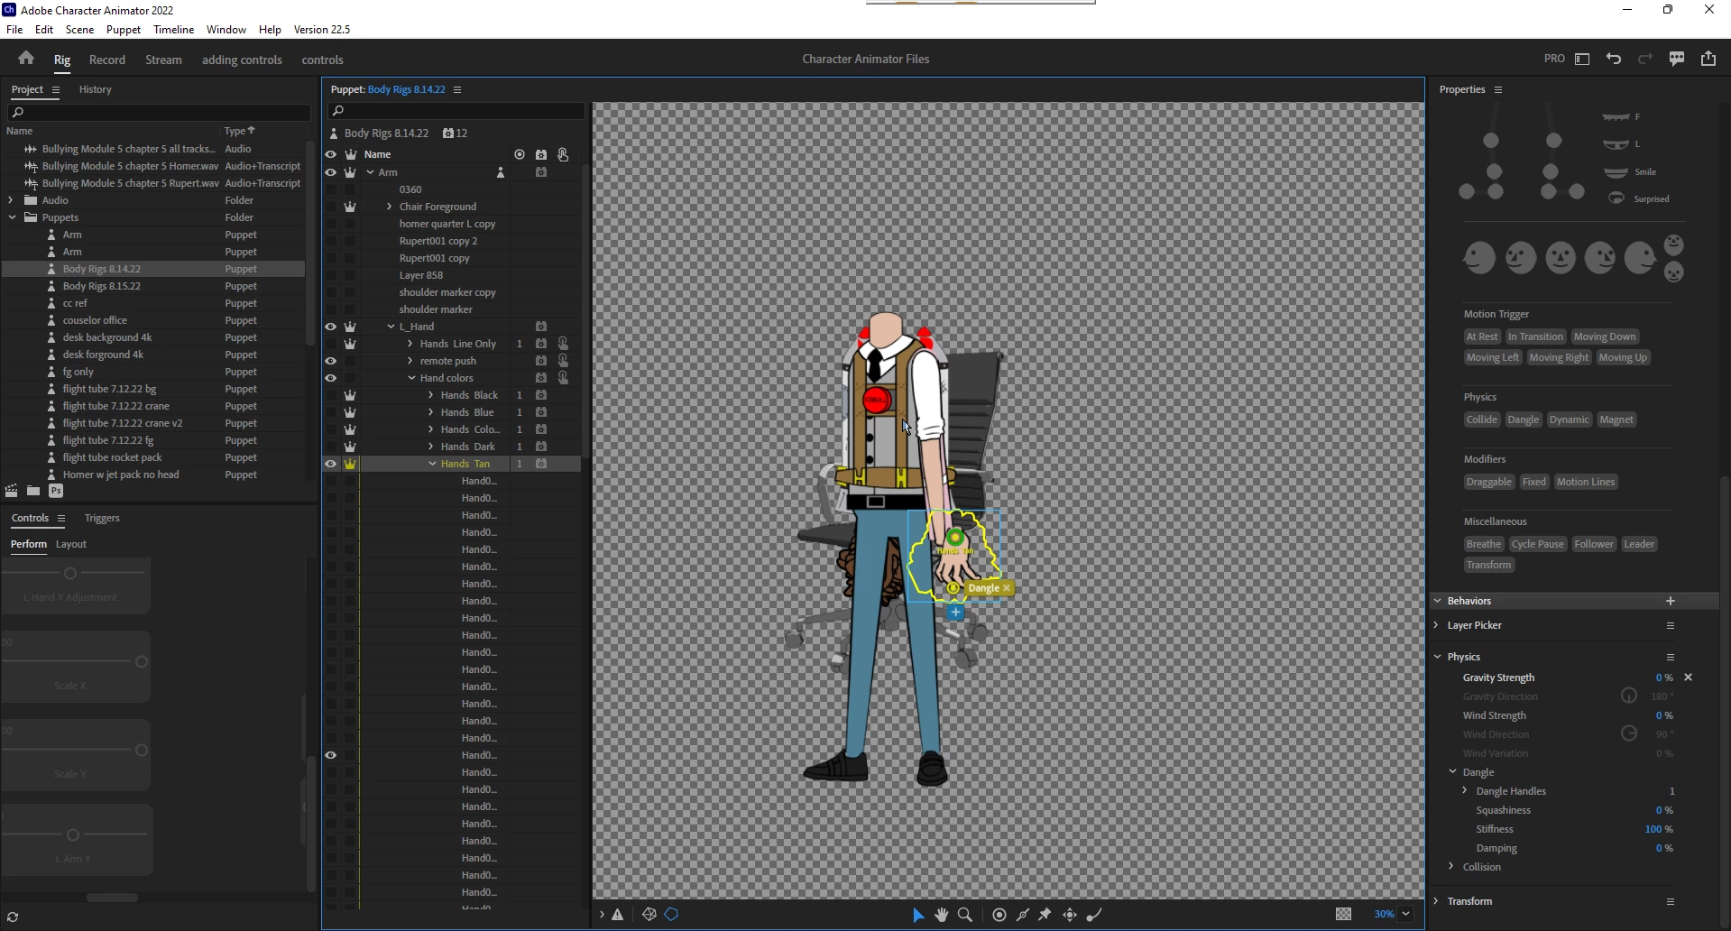Expand Chair Foreground group
Screen dimensions: 1731x931
[x=390, y=207]
